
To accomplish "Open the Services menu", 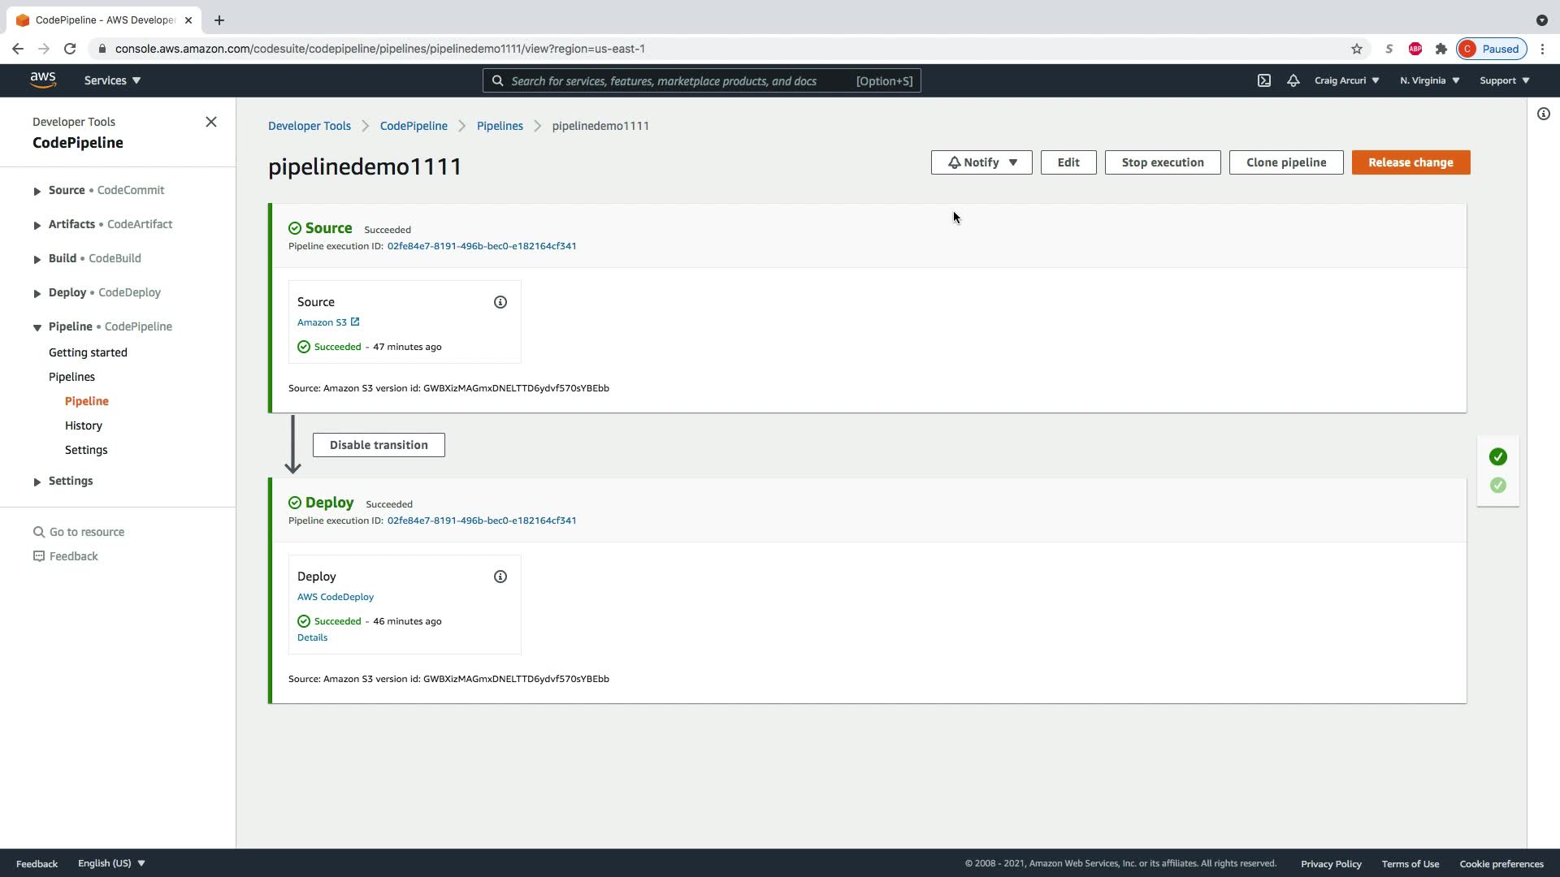I will tap(112, 80).
